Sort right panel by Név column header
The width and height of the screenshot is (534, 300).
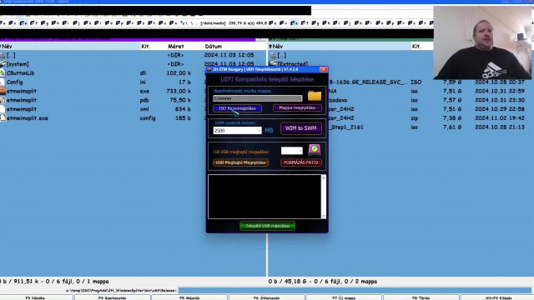(340, 47)
